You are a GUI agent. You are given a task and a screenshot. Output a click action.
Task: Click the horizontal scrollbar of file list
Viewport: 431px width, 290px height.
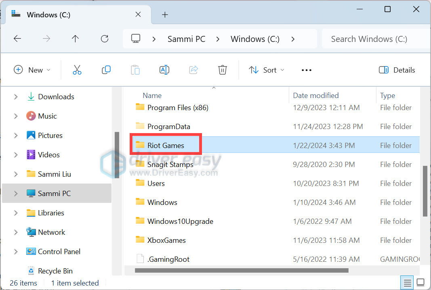[x=241, y=270]
